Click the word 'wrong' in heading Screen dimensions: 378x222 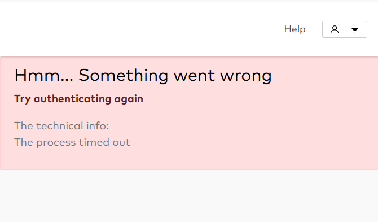click(246, 76)
